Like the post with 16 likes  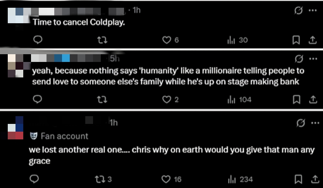(x=167, y=179)
